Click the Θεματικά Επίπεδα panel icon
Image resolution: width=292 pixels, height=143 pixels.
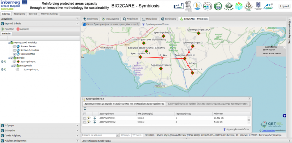(x=2, y=24)
